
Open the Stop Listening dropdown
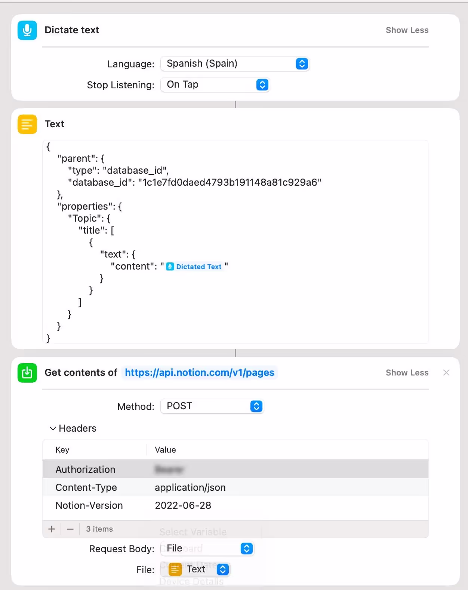[x=215, y=85]
